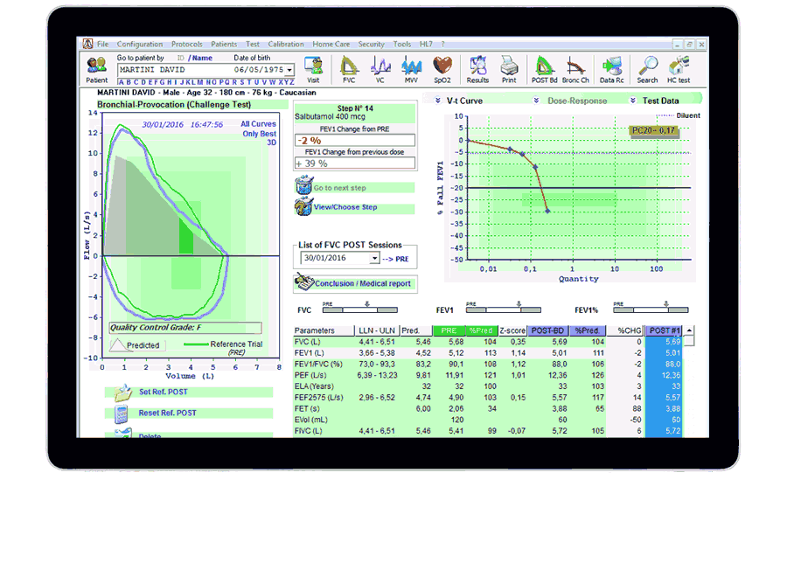
Task: Click the Search magnifier icon
Action: tap(647, 67)
